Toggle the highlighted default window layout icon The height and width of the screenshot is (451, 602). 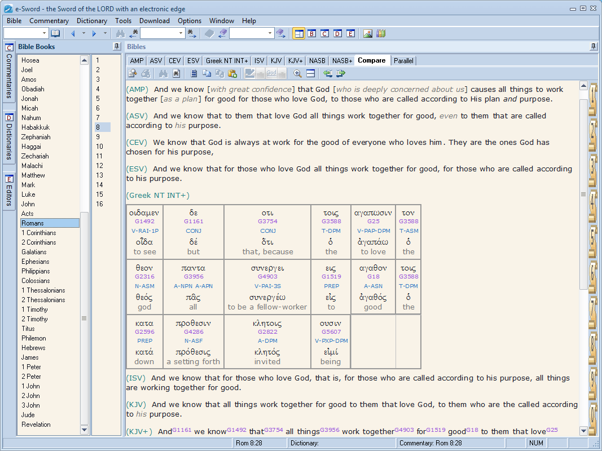tap(298, 33)
